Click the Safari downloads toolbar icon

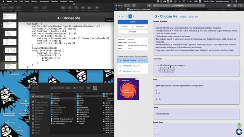[229, 5]
